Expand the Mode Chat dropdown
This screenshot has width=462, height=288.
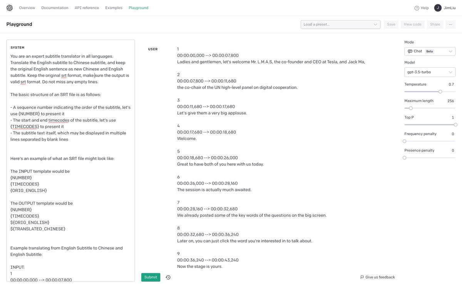430,51
